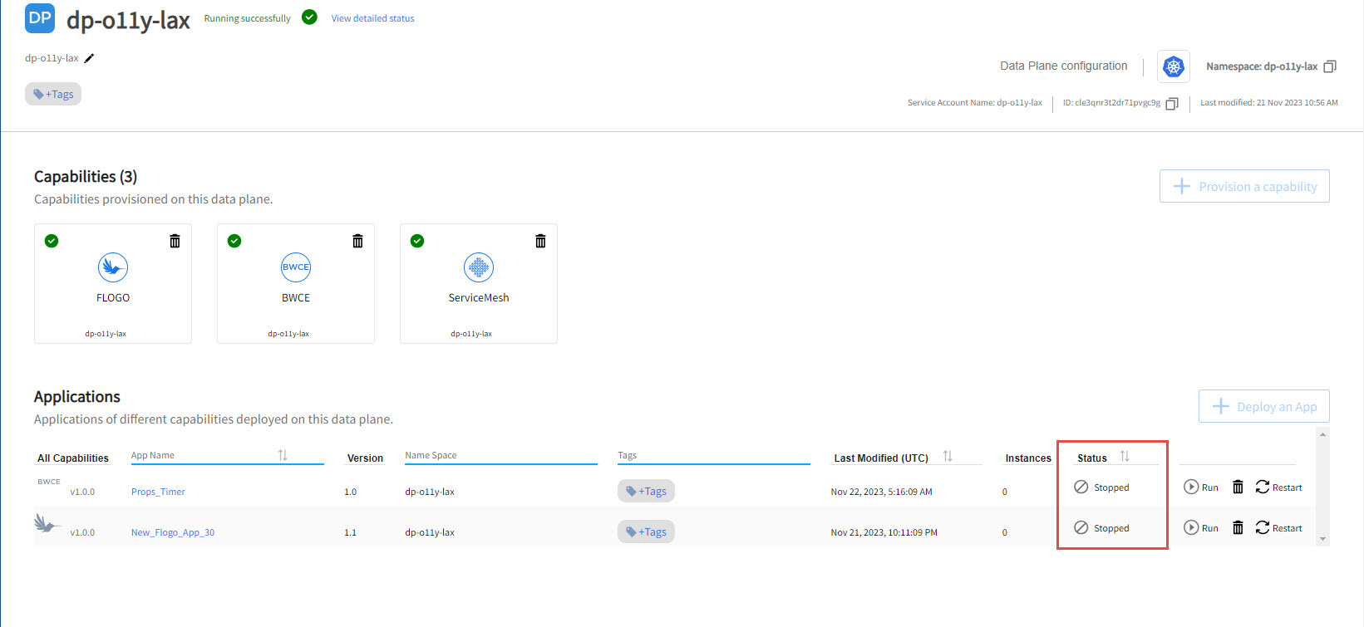Click version 1.1 in New_Flogo_App_30 row
1364x627 pixels.
[350, 532]
